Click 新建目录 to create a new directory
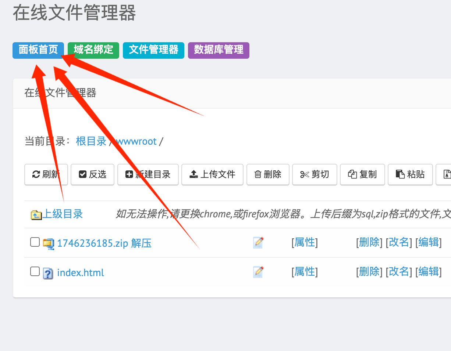 pos(148,174)
